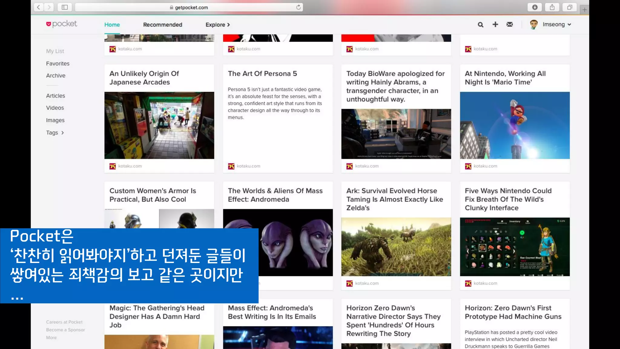Open the search icon in header
620x349 pixels.
(480, 25)
